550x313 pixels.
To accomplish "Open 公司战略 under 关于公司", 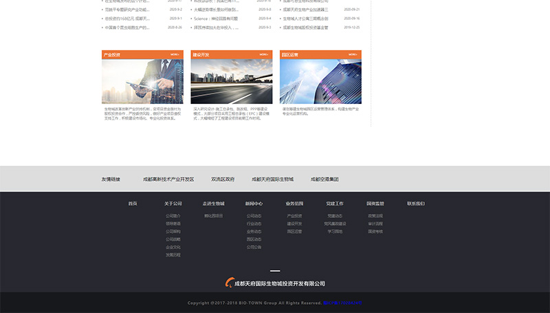I will (x=173, y=239).
